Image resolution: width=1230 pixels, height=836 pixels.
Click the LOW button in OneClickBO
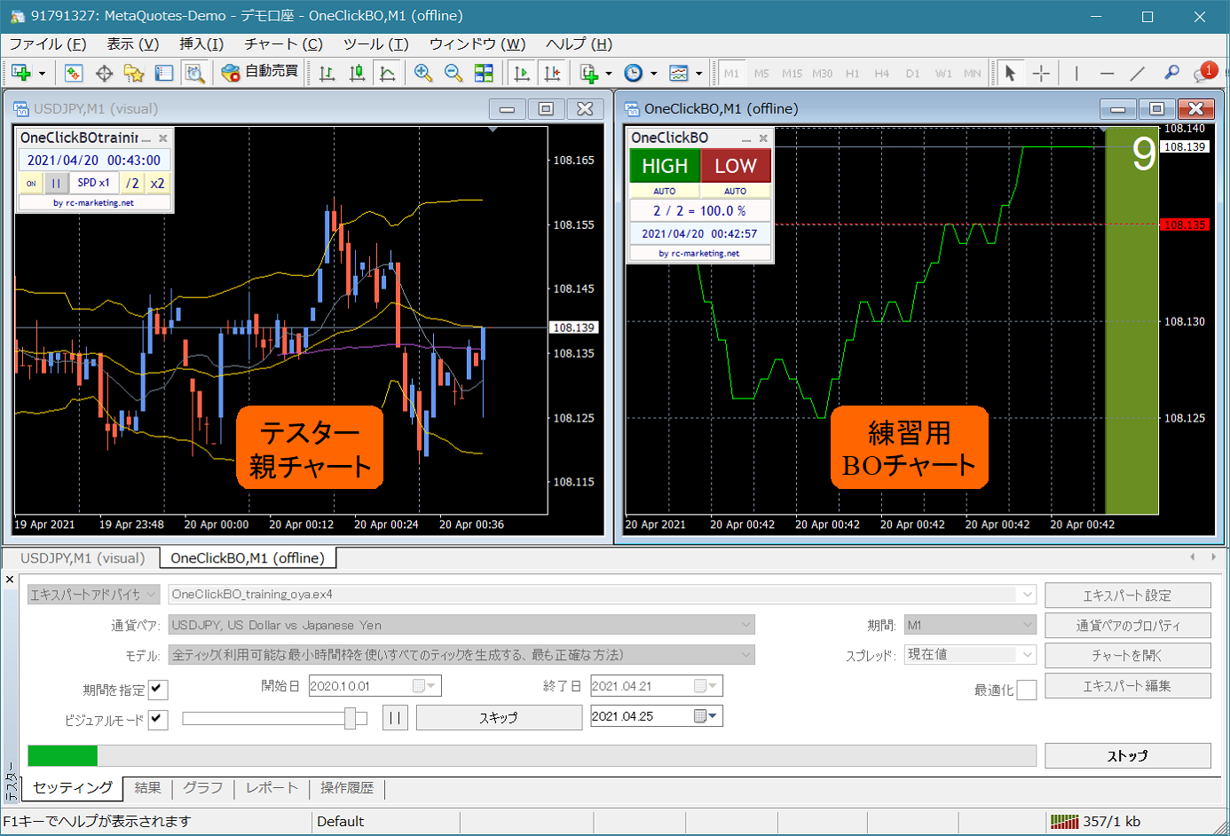736,166
